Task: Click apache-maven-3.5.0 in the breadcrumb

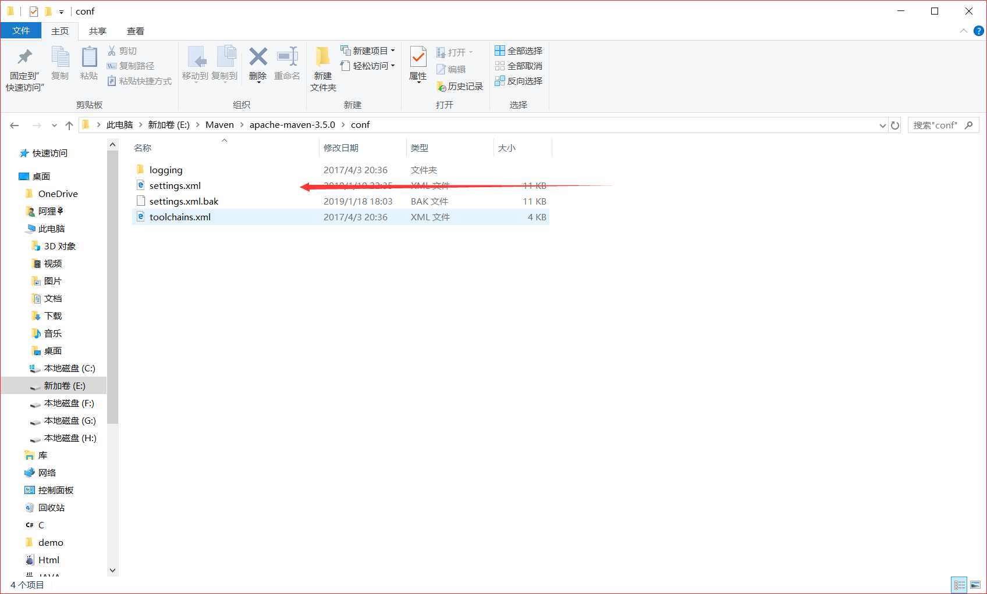Action: (292, 125)
